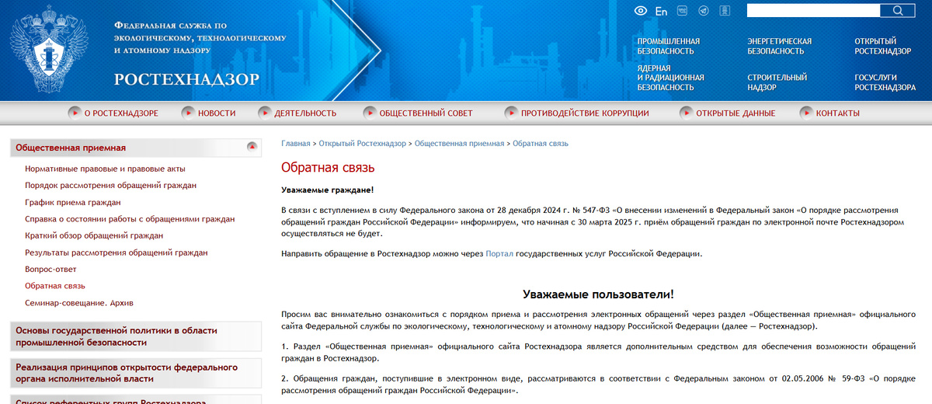Click Обратная связь in the breadcrumb

point(541,144)
